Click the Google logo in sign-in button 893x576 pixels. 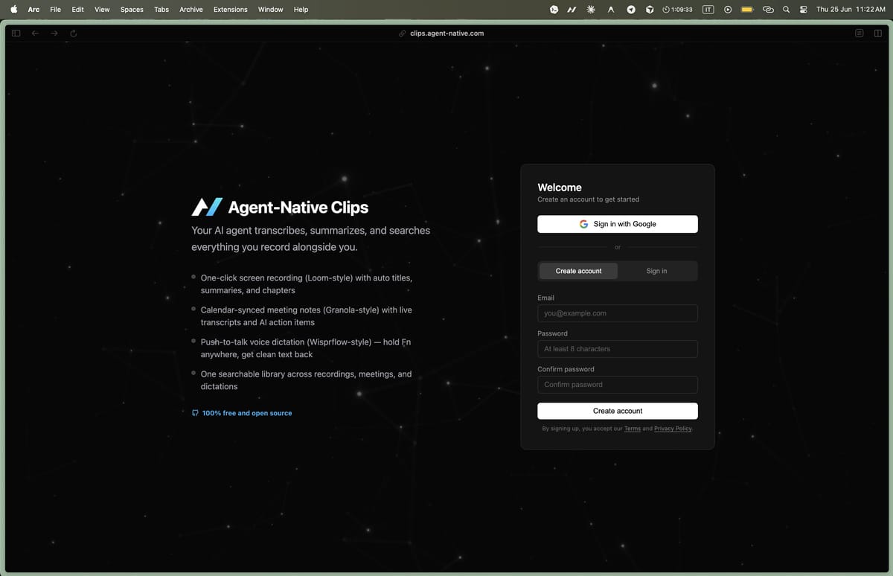click(584, 224)
